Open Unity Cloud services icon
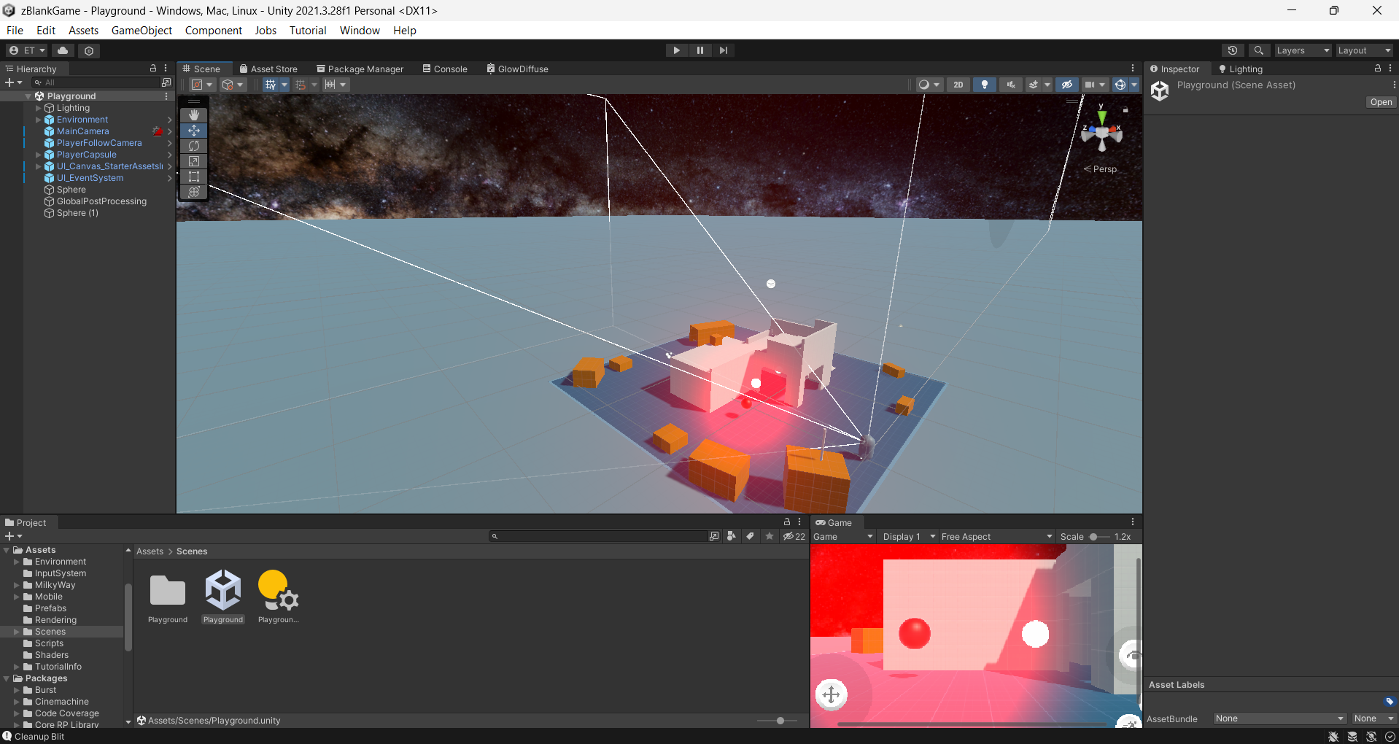 tap(63, 50)
